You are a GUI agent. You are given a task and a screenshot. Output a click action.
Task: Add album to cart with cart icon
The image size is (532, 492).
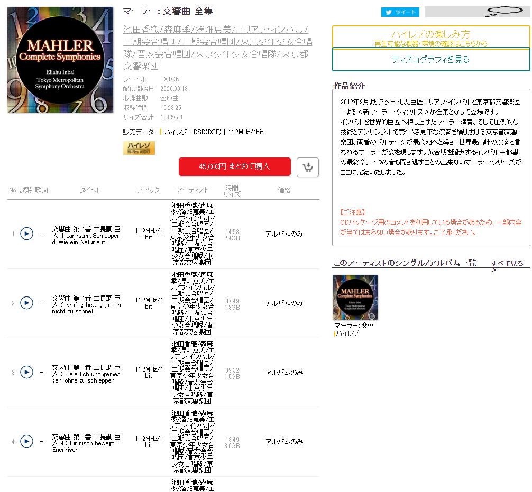pos(308,166)
